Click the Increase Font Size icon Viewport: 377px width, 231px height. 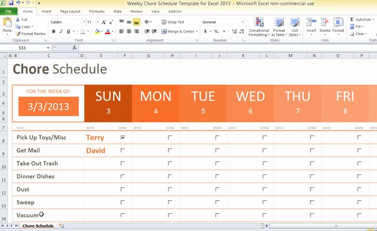point(104,22)
